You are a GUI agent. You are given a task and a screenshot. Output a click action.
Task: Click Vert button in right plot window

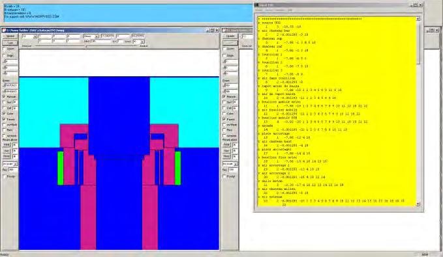[x=227, y=151]
